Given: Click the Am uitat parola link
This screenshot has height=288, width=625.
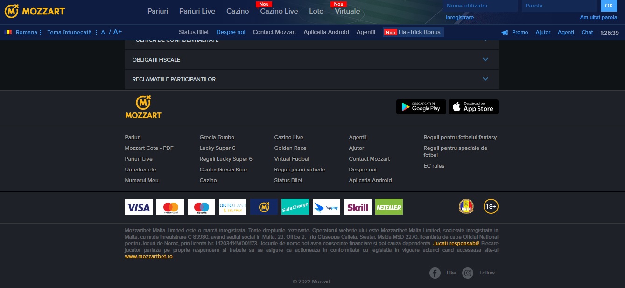Looking at the screenshot, I should click(598, 17).
